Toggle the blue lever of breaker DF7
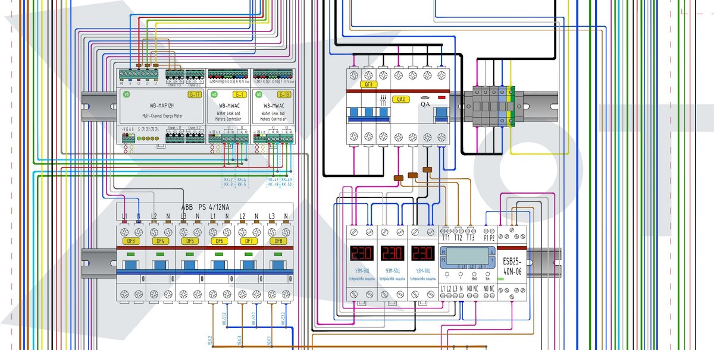The image size is (714, 350). tap(249, 266)
